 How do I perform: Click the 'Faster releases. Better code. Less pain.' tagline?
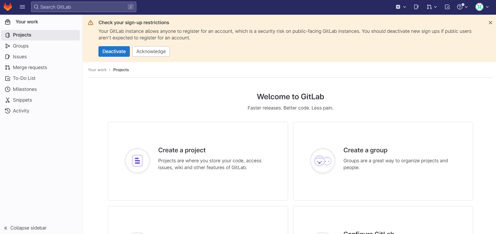coord(290,108)
